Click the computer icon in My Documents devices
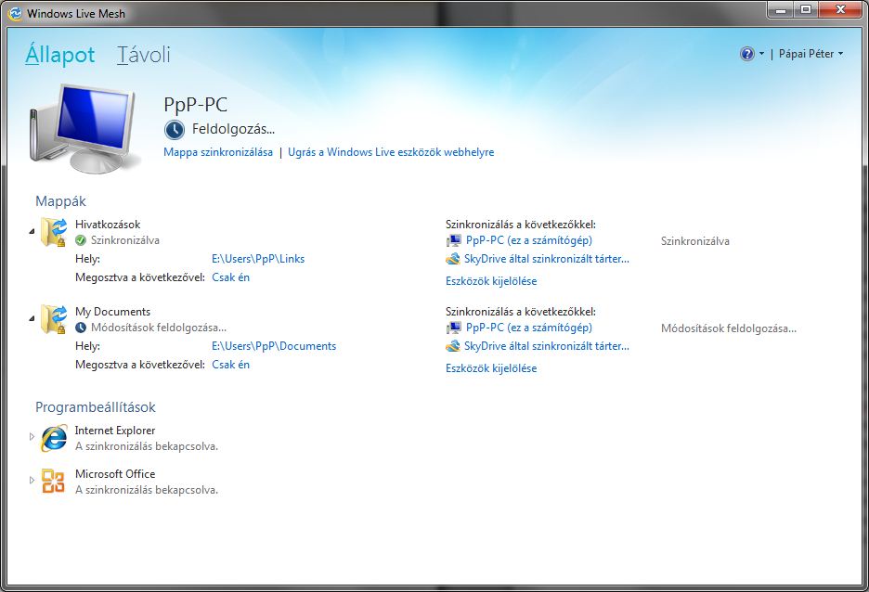The width and height of the screenshot is (869, 592). coord(453,328)
